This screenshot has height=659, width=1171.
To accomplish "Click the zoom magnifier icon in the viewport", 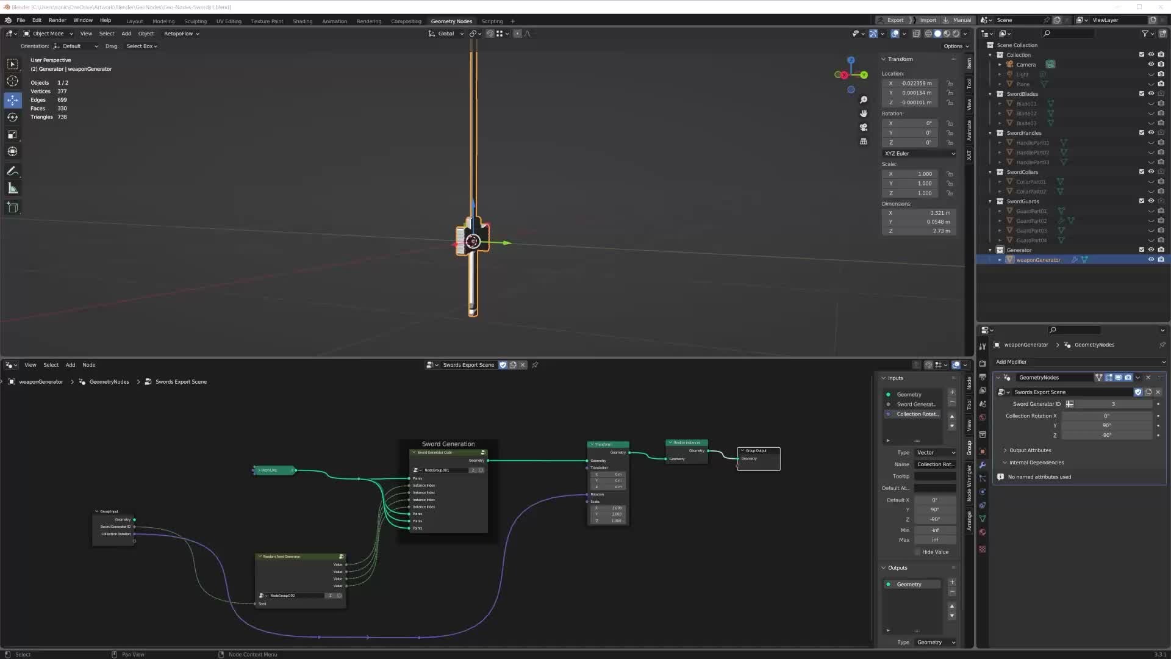I will 864,99.
